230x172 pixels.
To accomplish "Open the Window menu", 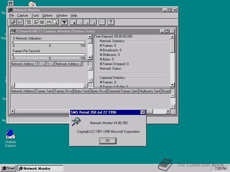I will pos(62,15).
